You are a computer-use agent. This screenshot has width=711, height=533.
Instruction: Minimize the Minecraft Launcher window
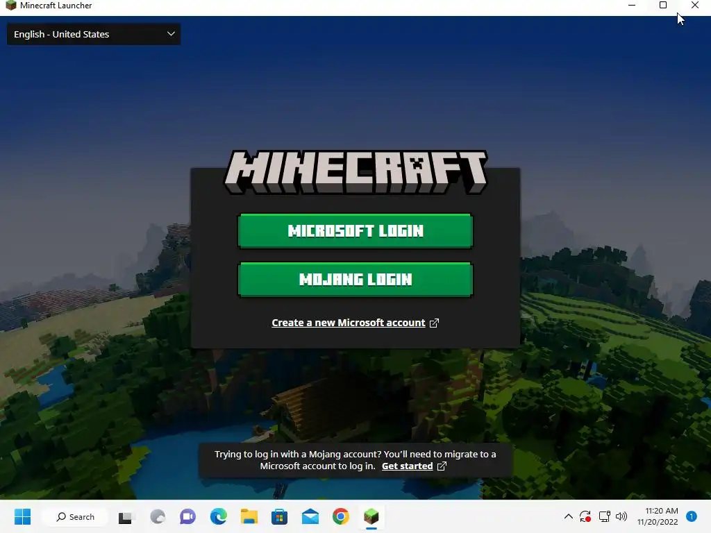632,6
